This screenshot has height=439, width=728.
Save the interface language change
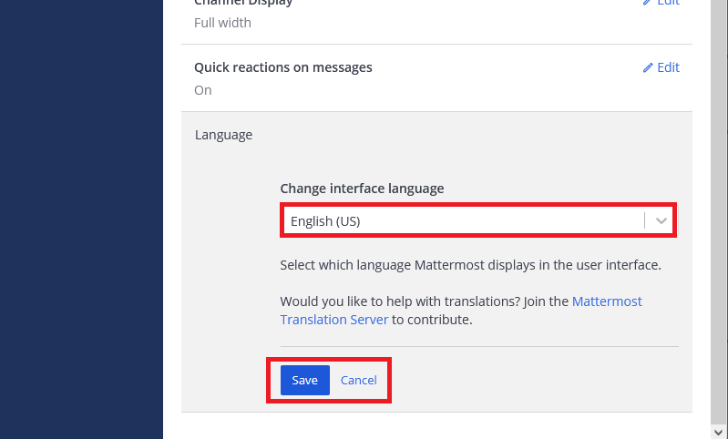[x=304, y=380]
